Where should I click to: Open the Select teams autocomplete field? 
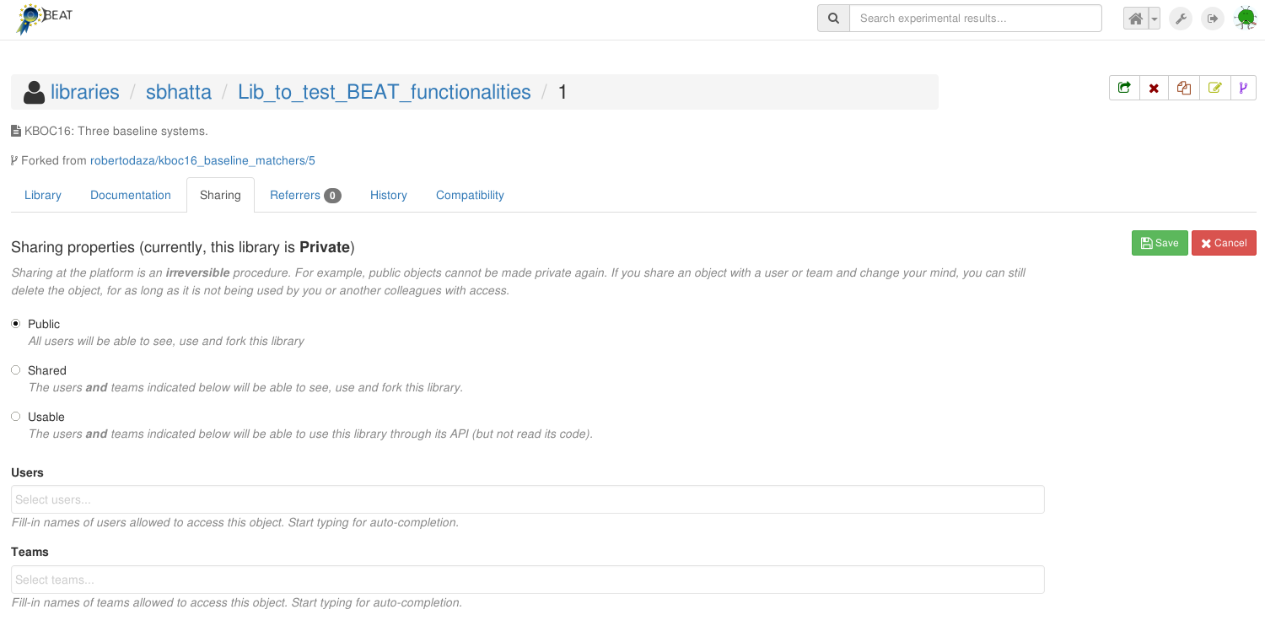(527, 580)
